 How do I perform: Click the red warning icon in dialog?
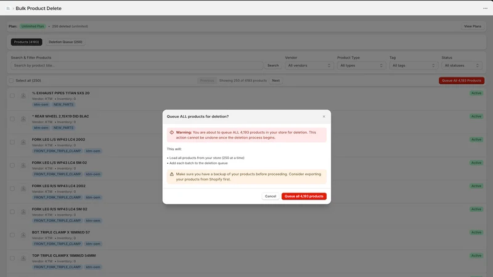[172, 132]
